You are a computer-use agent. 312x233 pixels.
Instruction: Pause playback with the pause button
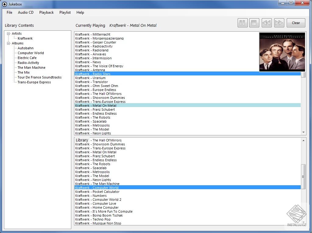pyautogui.click(x=242, y=23)
